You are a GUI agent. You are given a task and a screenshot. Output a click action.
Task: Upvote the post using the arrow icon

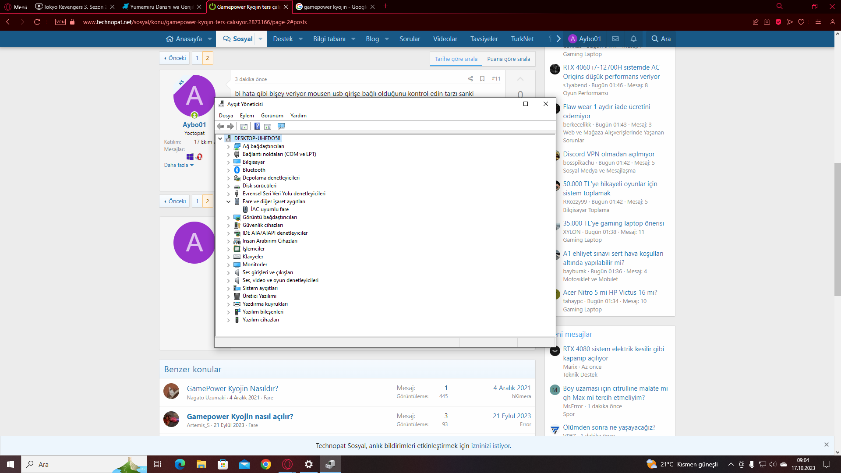coord(520,79)
